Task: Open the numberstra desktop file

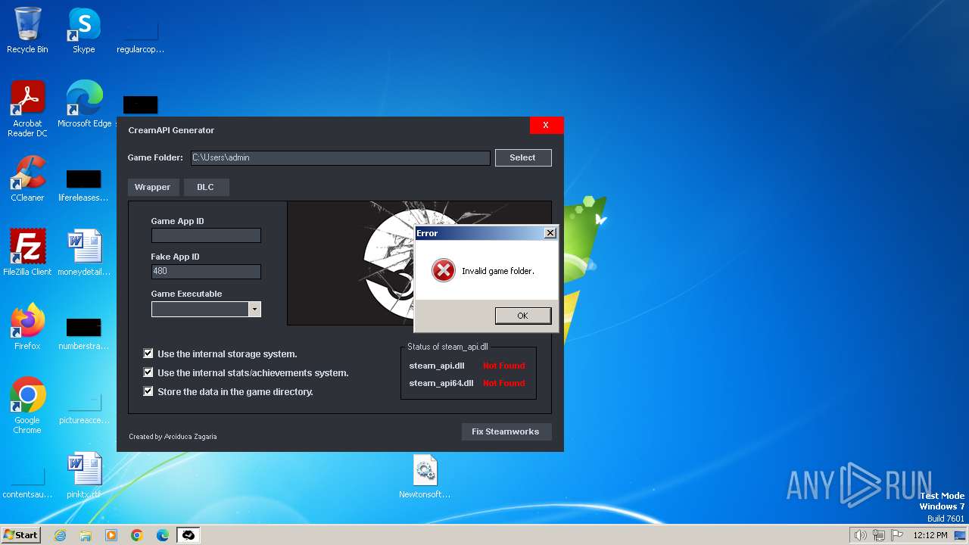Action: tap(84, 334)
